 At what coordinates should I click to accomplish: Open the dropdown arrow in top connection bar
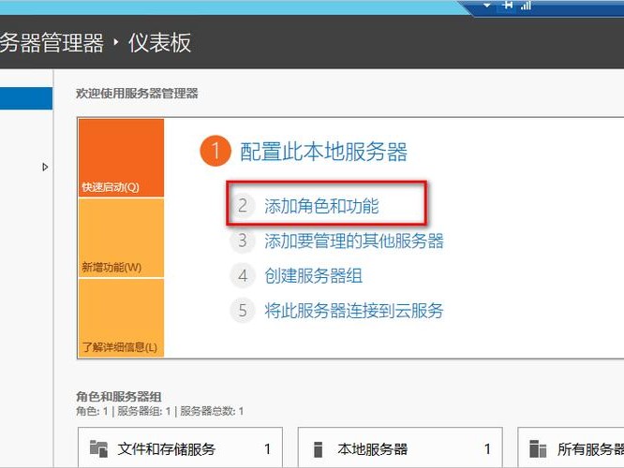pyautogui.click(x=486, y=6)
